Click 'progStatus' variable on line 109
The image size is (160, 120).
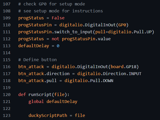click(31, 18)
